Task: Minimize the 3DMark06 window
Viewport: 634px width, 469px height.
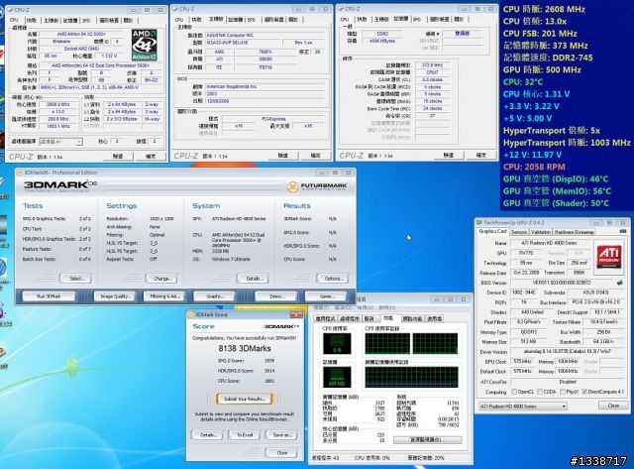Action: point(322,173)
